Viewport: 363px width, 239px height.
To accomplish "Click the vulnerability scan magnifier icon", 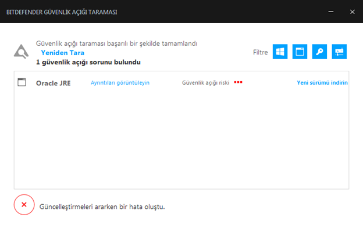I will tap(21, 52).
